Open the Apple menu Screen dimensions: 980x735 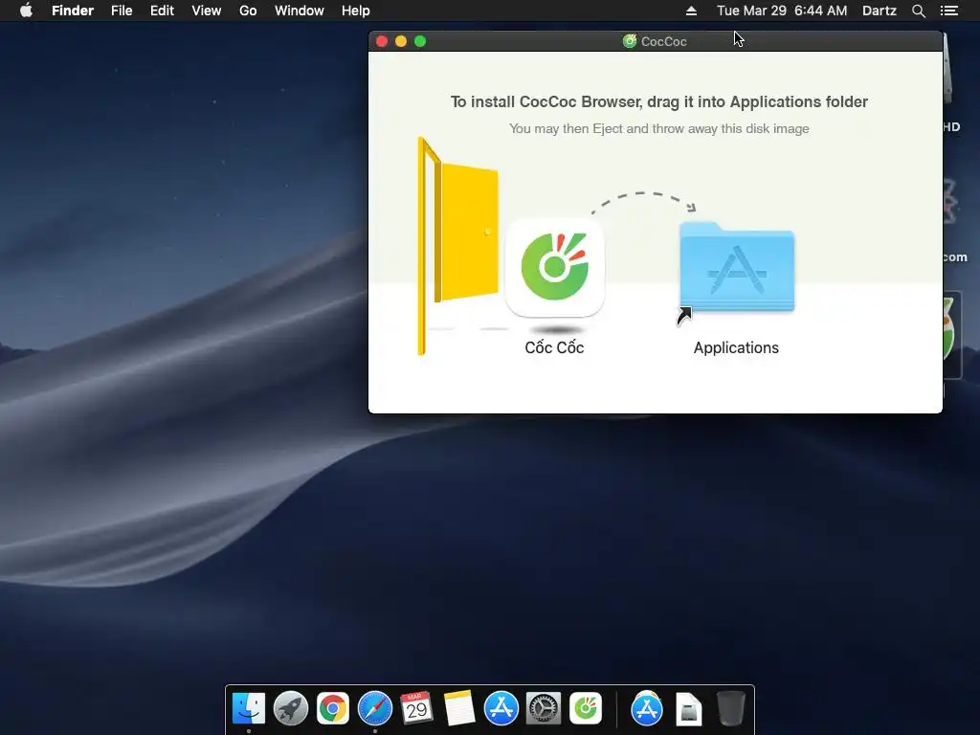click(x=26, y=11)
